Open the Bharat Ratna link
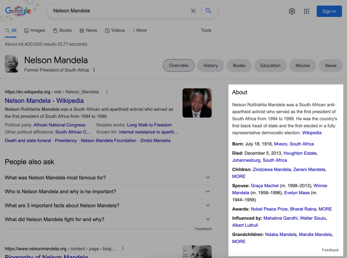The width and height of the screenshot is (347, 258). click(303, 209)
